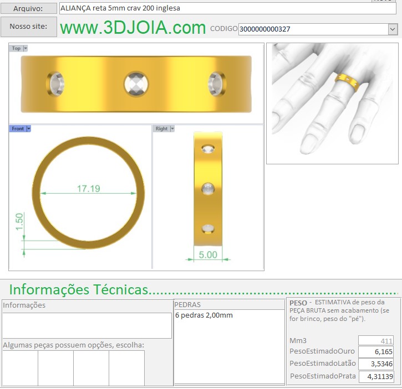
Task: Click the Informações text box
Action: click(x=87, y=325)
